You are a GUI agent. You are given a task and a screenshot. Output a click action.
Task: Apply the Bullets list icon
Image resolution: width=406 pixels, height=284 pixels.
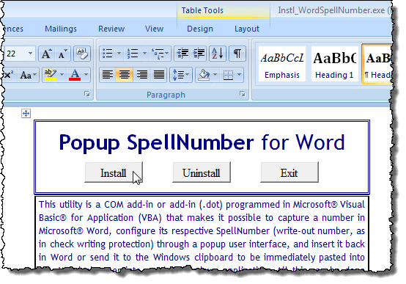tap(107, 54)
